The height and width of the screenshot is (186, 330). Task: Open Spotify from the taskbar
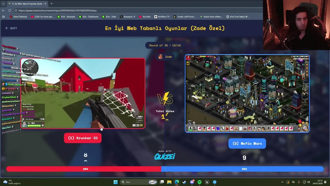(200, 182)
